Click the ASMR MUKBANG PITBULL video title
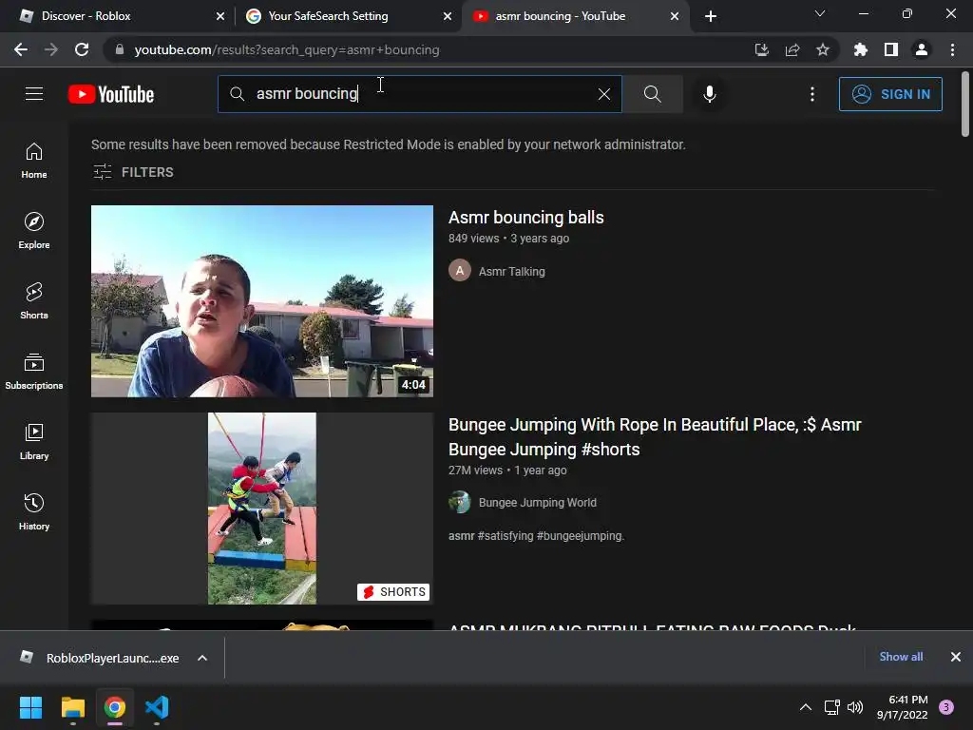 point(652,627)
